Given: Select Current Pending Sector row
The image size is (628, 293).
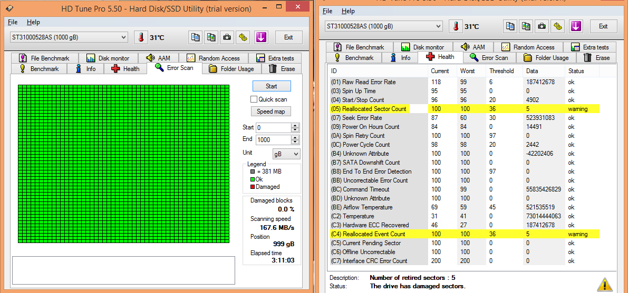Looking at the screenshot, I should tap(464, 243).
